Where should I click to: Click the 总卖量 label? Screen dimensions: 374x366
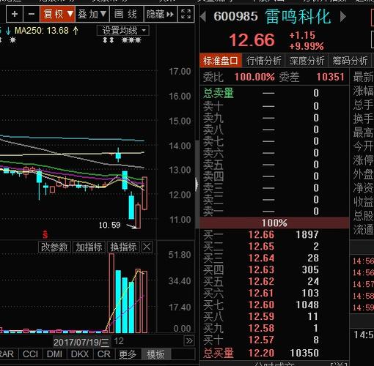(x=219, y=93)
